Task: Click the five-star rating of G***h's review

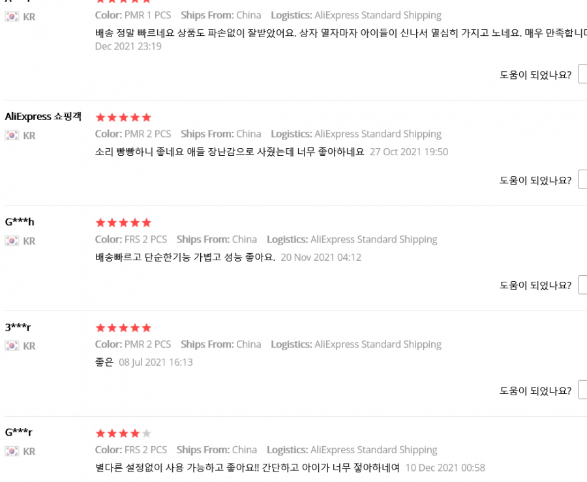Action: coord(123,222)
